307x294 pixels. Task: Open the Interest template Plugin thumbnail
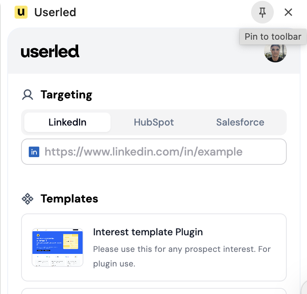(58, 247)
